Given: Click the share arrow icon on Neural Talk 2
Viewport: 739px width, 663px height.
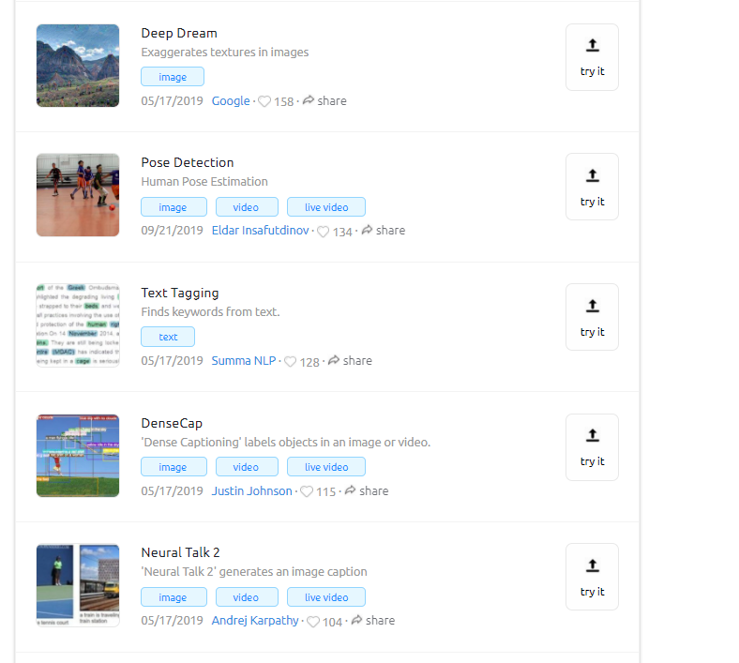Looking at the screenshot, I should [356, 620].
